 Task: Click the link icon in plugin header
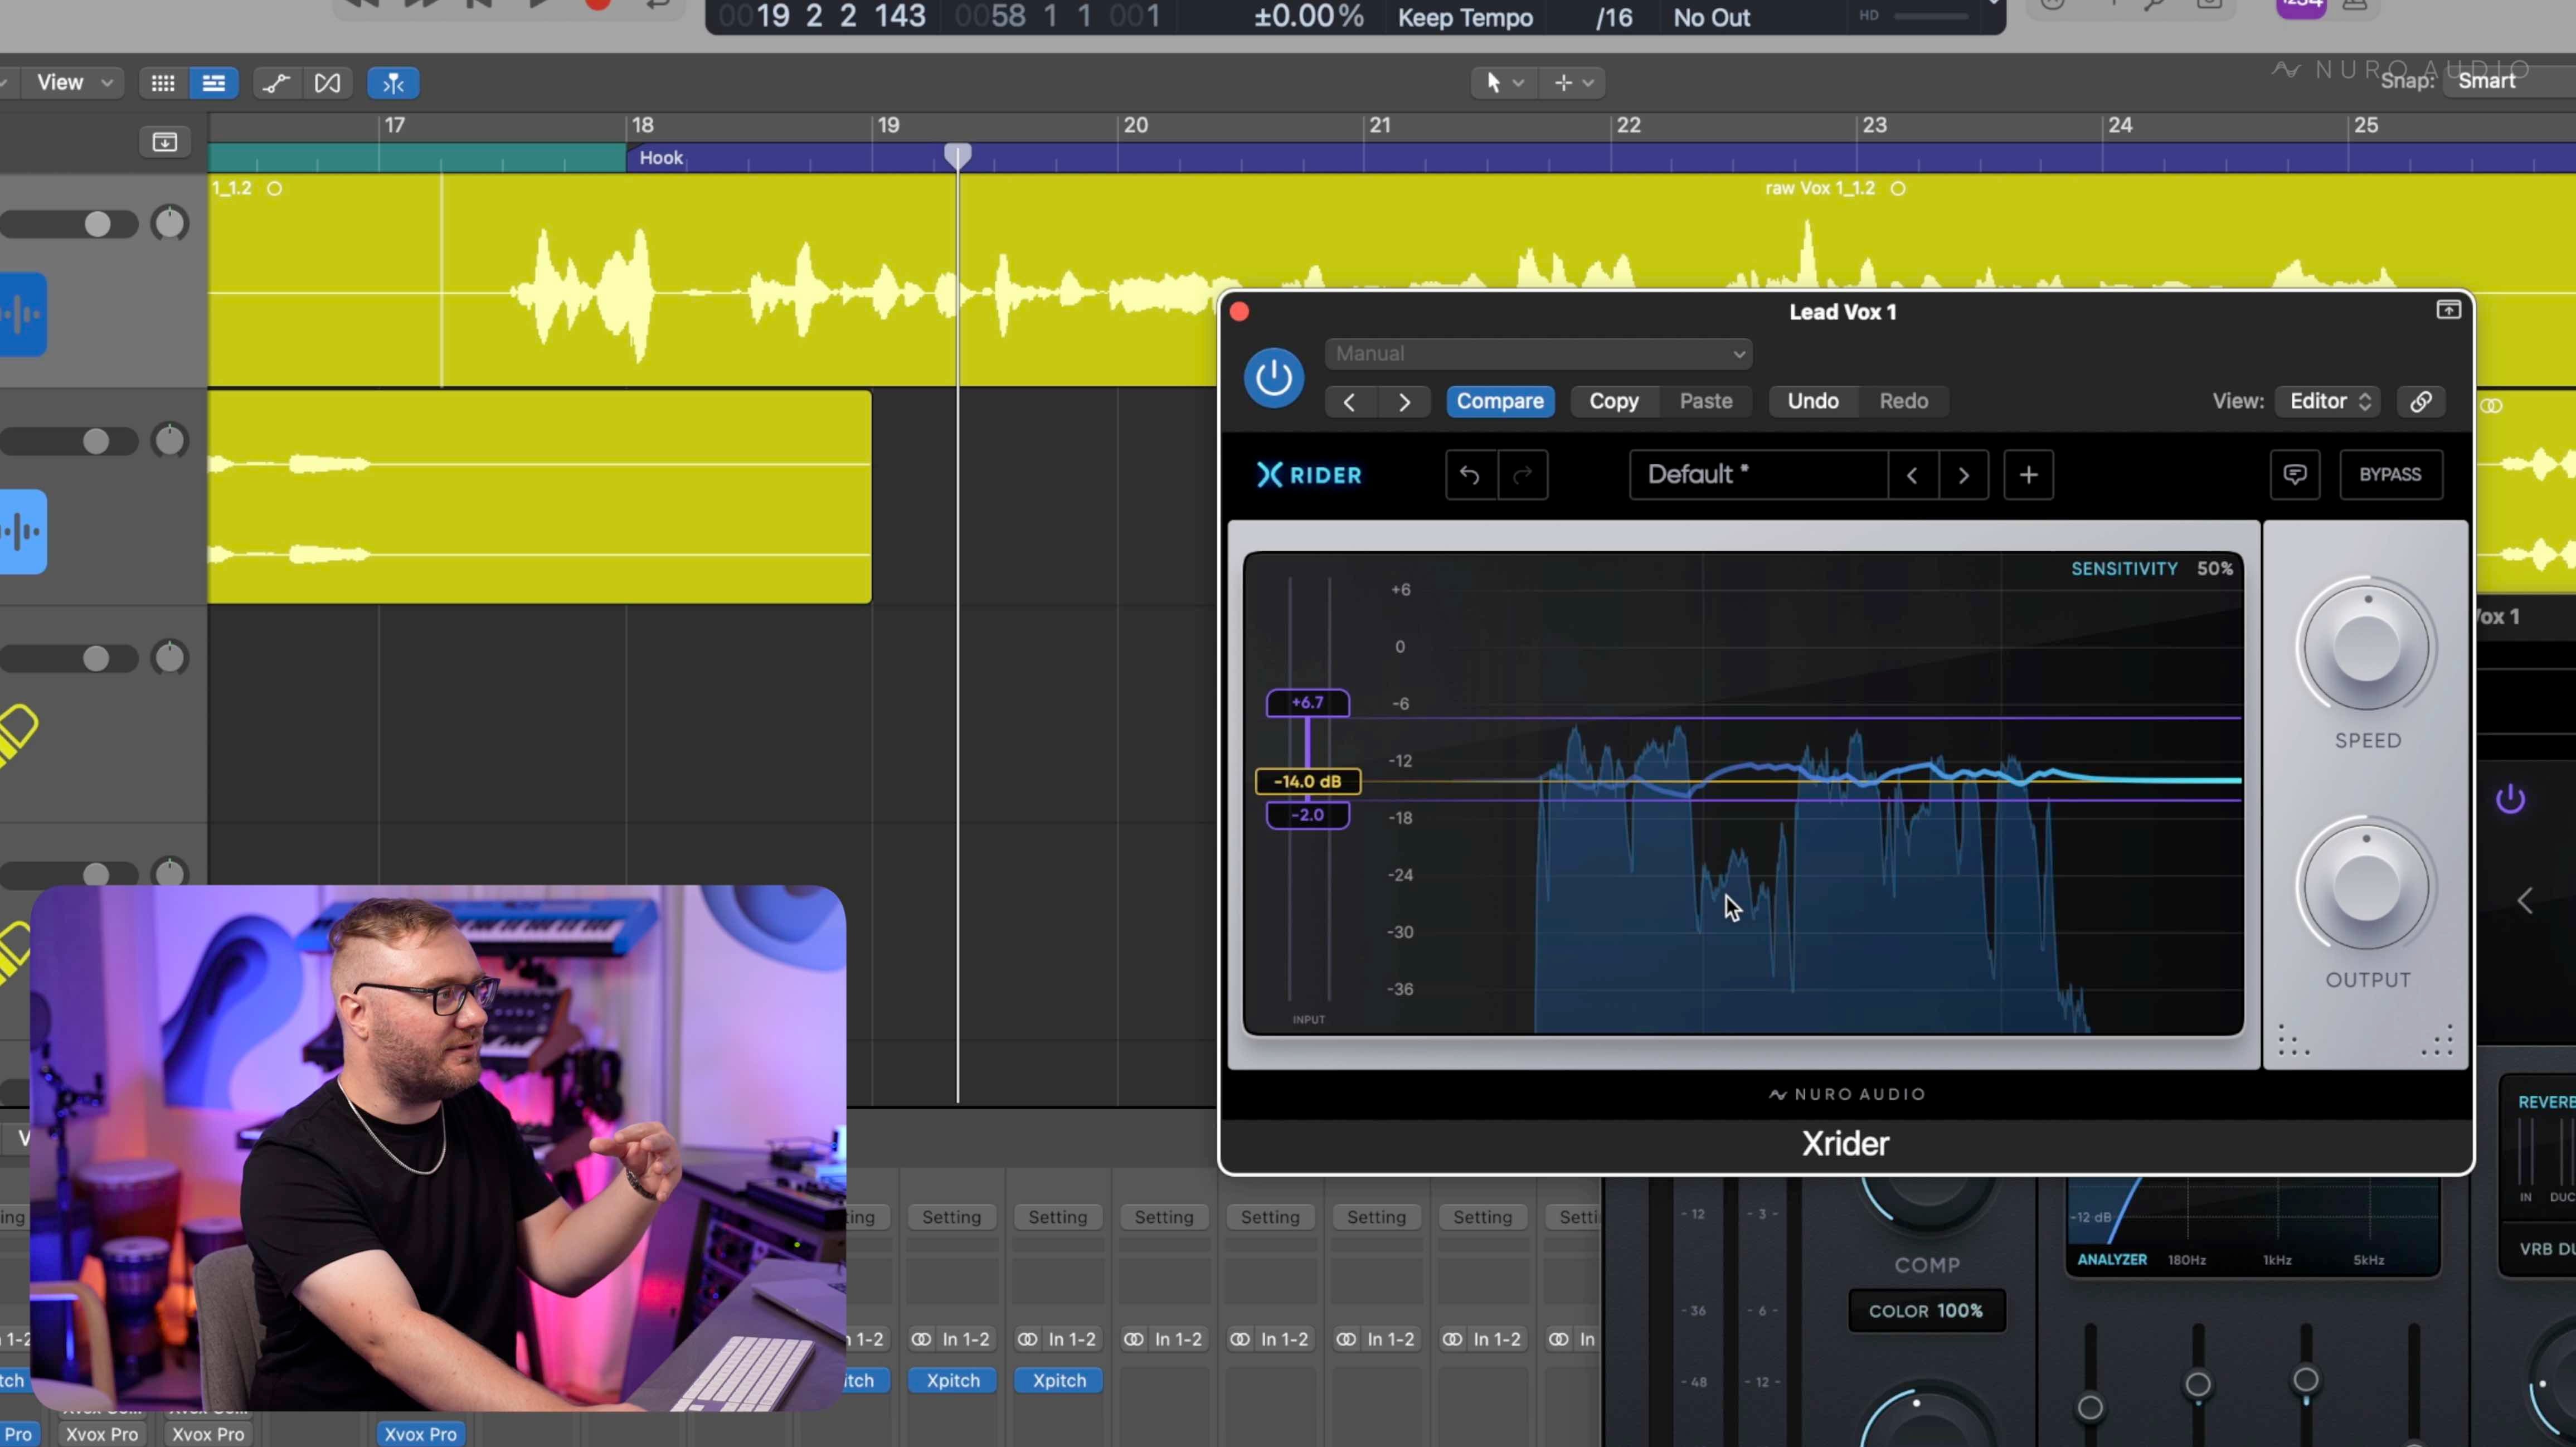[2421, 401]
